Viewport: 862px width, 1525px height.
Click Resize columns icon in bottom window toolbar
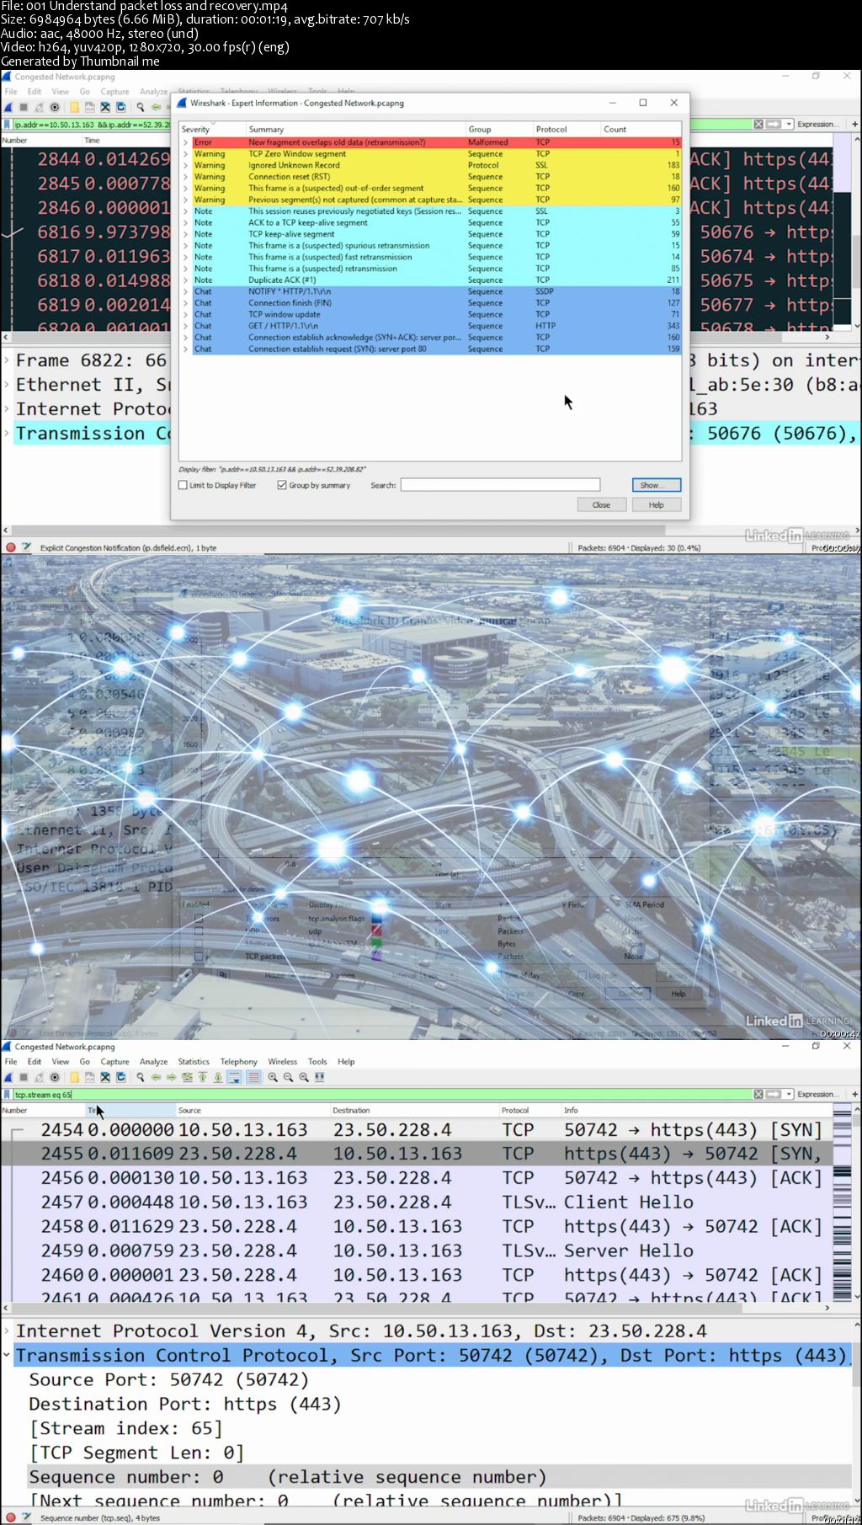319,1077
